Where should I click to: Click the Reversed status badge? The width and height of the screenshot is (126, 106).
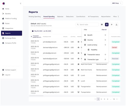(x=115, y=59)
